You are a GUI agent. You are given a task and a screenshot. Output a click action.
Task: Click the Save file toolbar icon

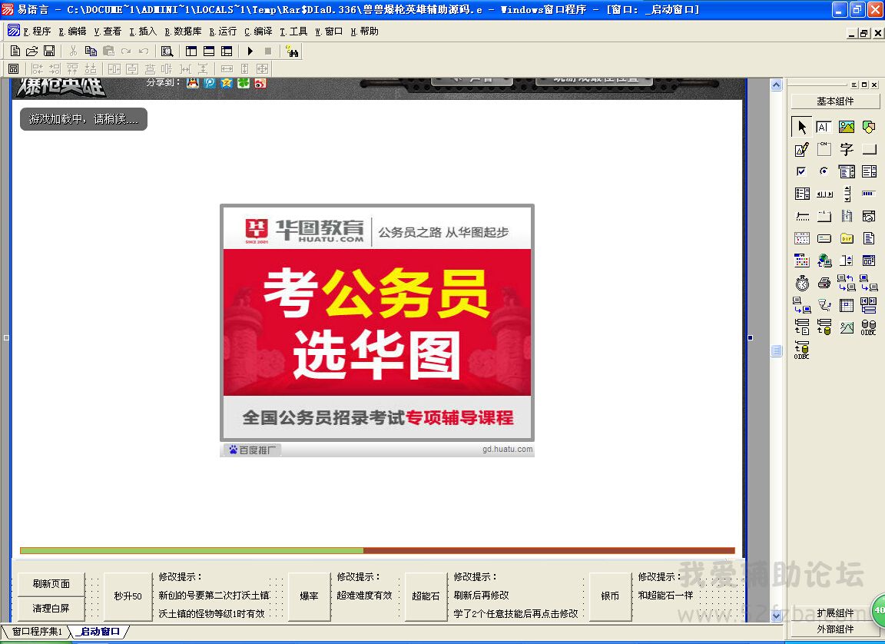[x=49, y=51]
